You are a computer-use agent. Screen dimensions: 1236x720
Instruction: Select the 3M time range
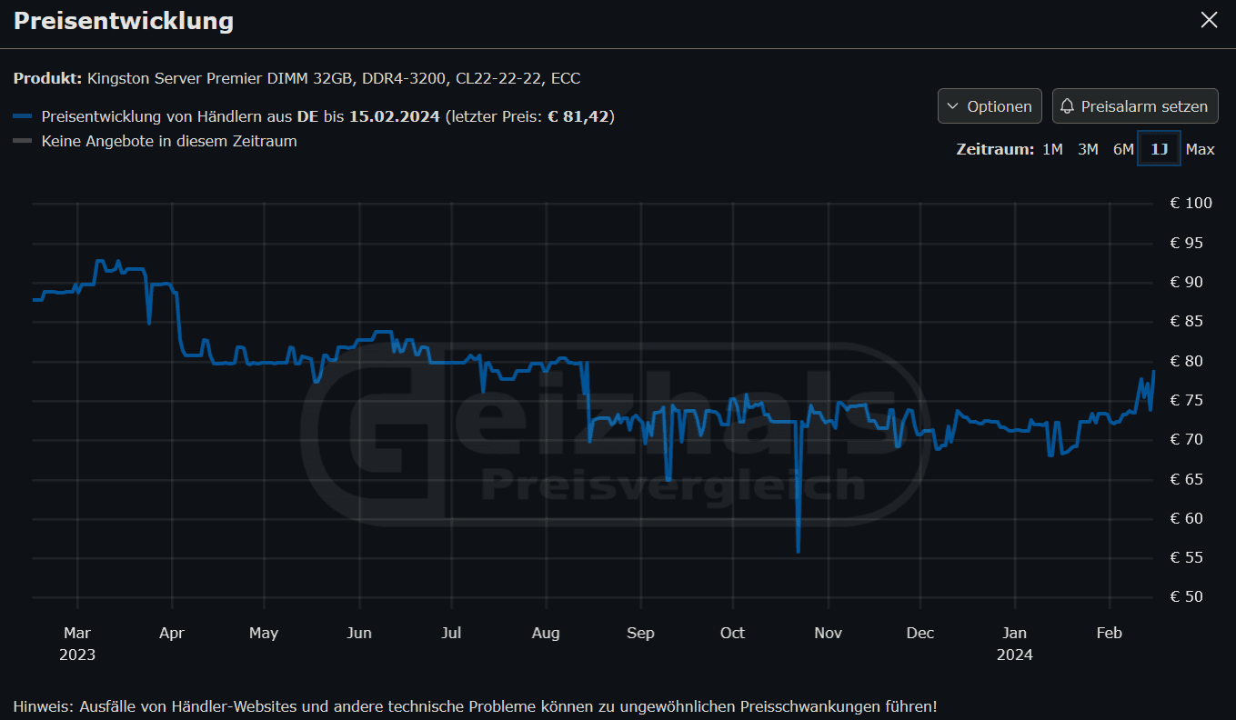pyautogui.click(x=1088, y=149)
